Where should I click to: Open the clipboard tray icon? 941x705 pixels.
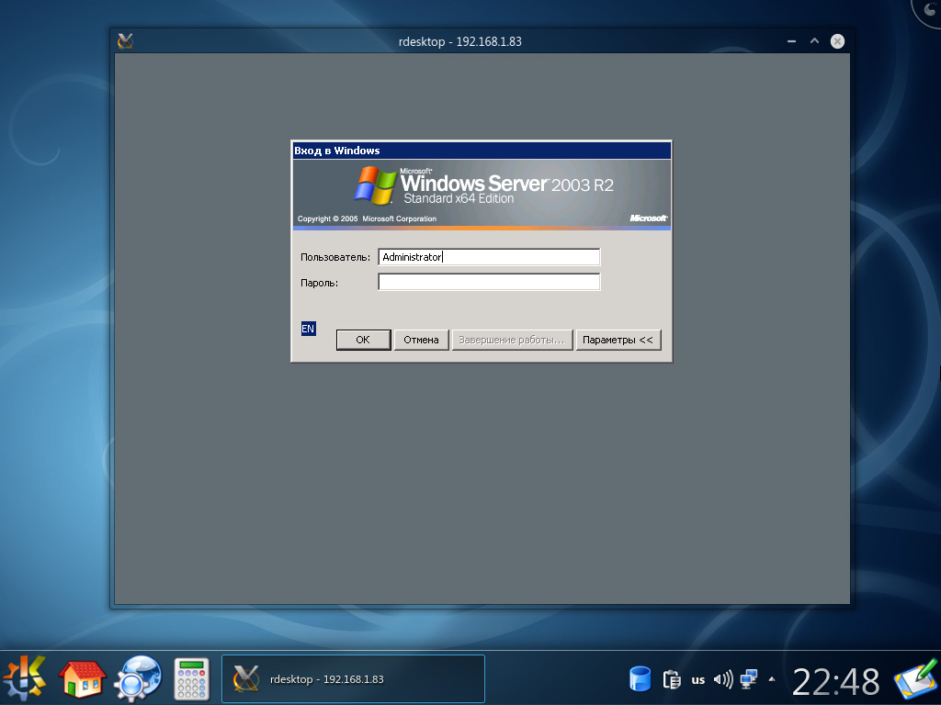click(671, 679)
